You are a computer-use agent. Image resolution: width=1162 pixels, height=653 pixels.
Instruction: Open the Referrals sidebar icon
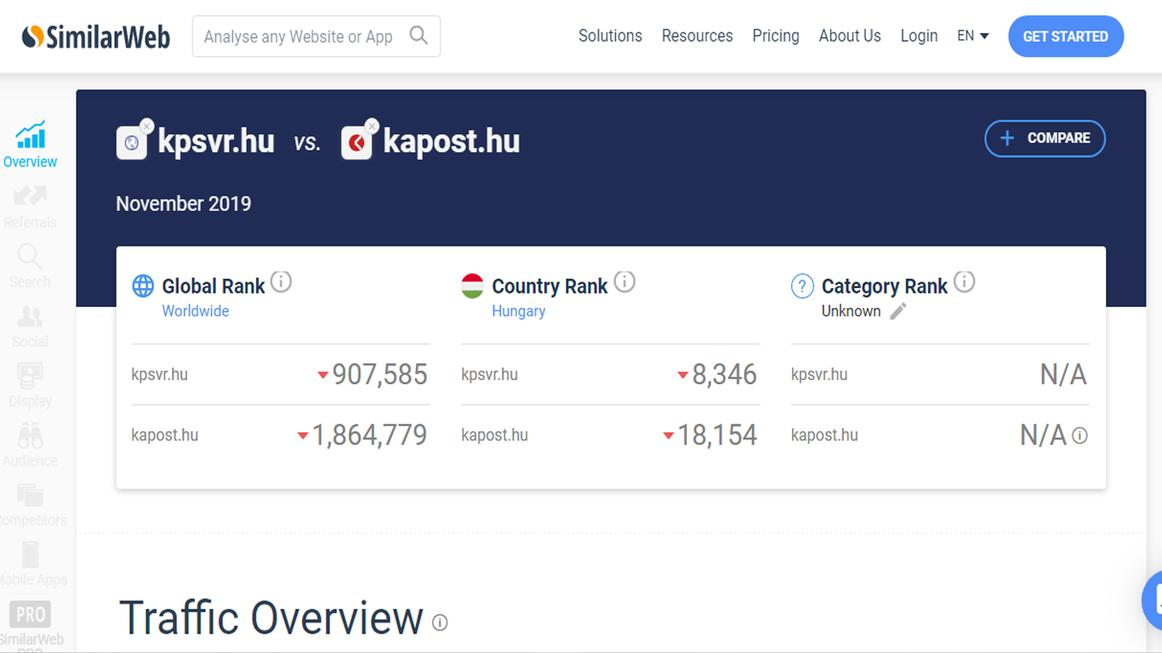pyautogui.click(x=31, y=196)
